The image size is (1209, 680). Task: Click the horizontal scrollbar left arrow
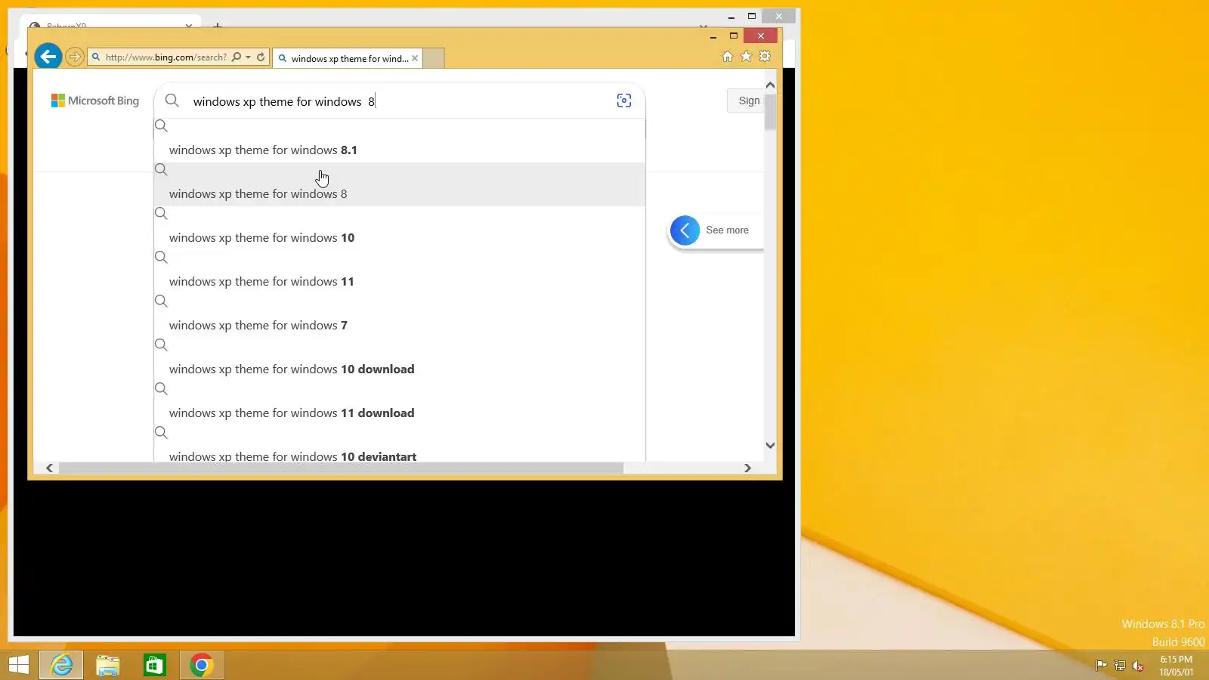coord(50,468)
